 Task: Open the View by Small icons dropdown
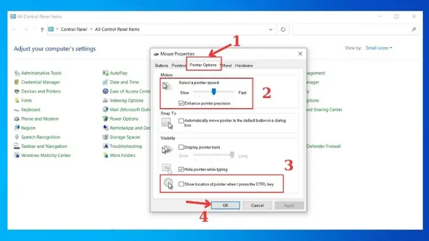[x=379, y=48]
